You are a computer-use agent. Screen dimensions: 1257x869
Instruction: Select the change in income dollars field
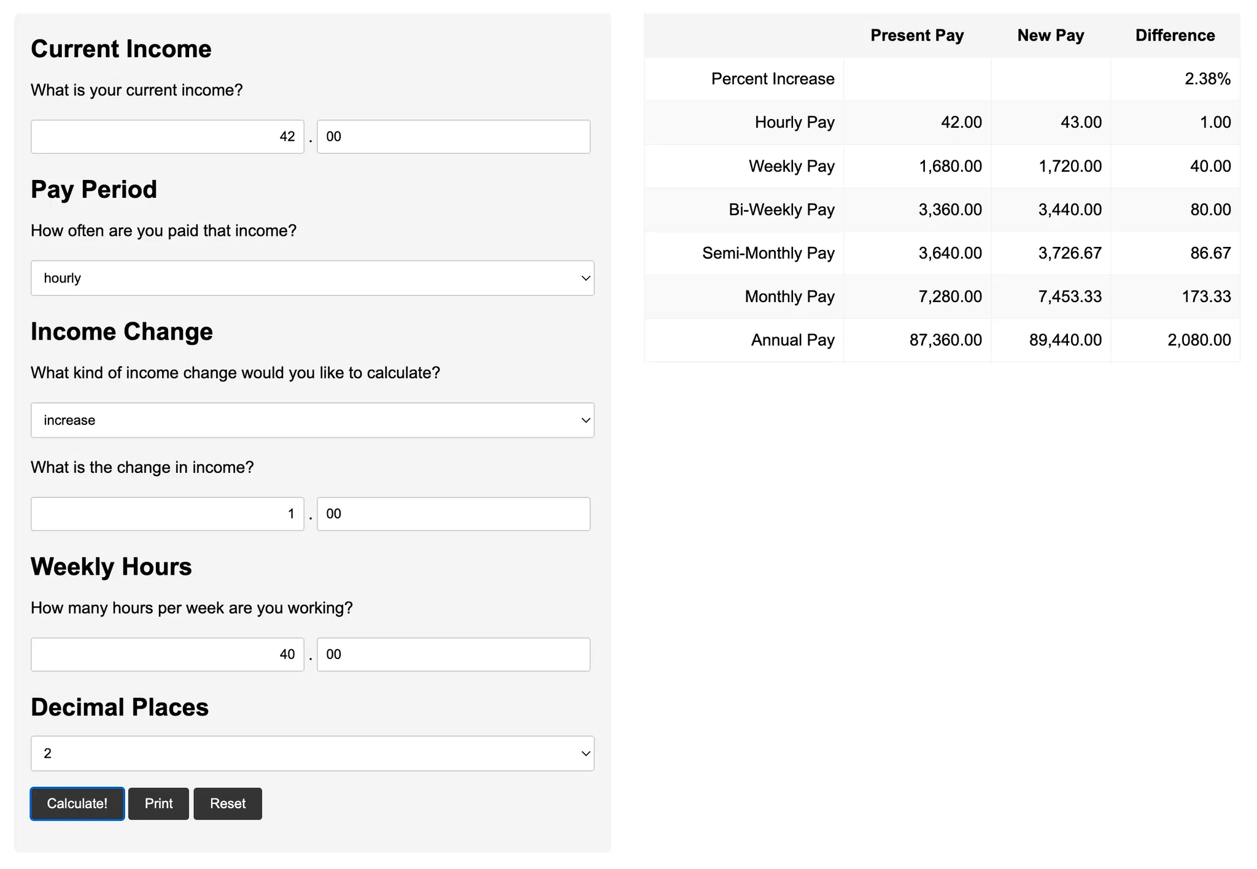pos(168,514)
